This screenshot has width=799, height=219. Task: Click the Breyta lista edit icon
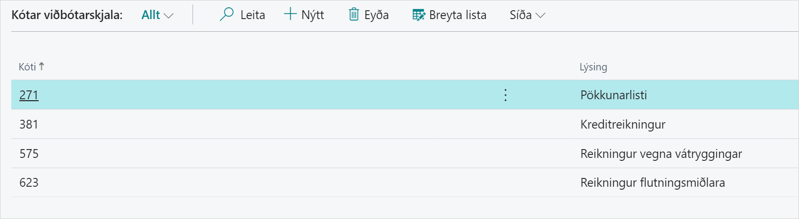click(419, 15)
